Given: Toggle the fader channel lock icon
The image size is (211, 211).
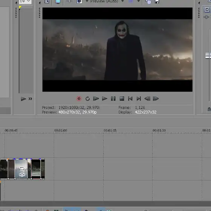Looking at the screenshot, I should [x=209, y=109].
